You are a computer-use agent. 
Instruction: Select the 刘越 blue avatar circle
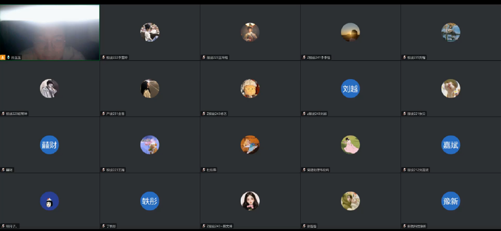pos(350,89)
